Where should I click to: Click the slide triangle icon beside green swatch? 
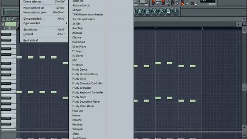click(3, 24)
